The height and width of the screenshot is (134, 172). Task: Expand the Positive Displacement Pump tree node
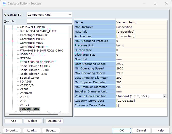click(12, 112)
